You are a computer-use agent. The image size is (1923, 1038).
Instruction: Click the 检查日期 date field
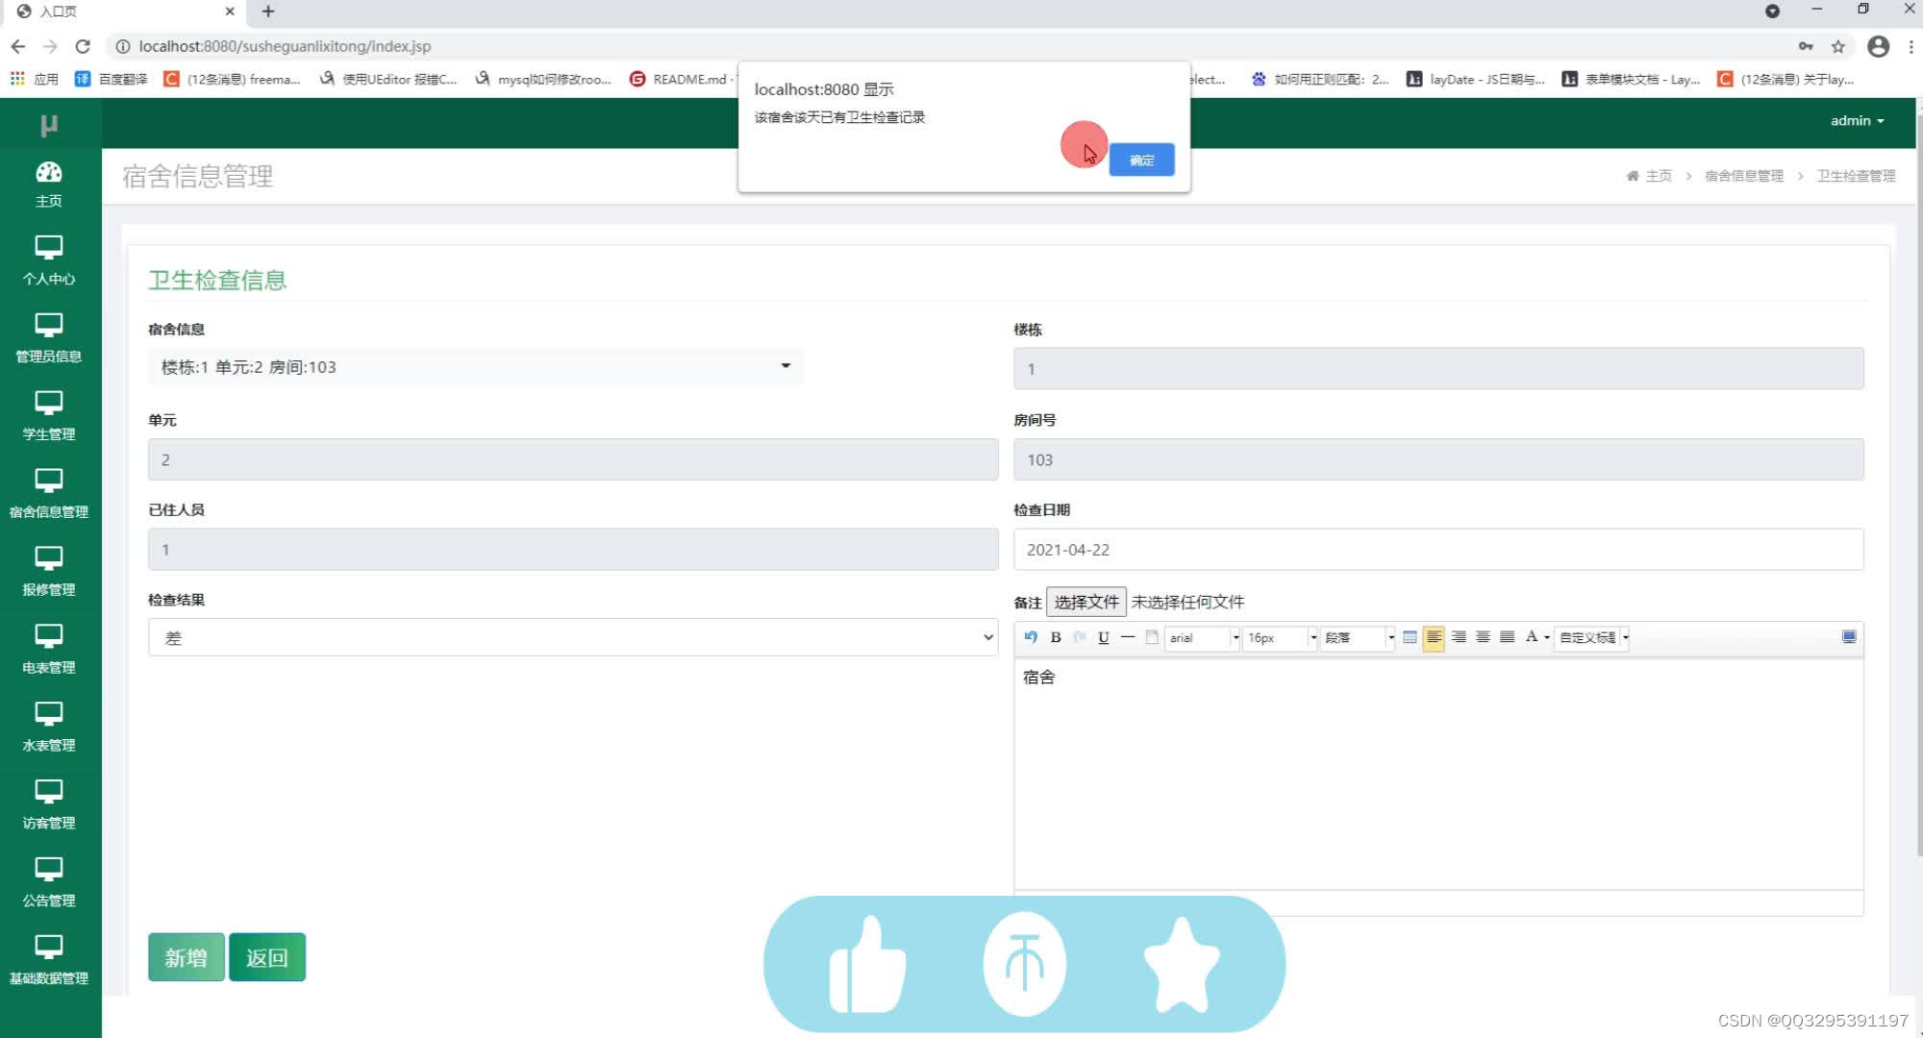tap(1438, 550)
